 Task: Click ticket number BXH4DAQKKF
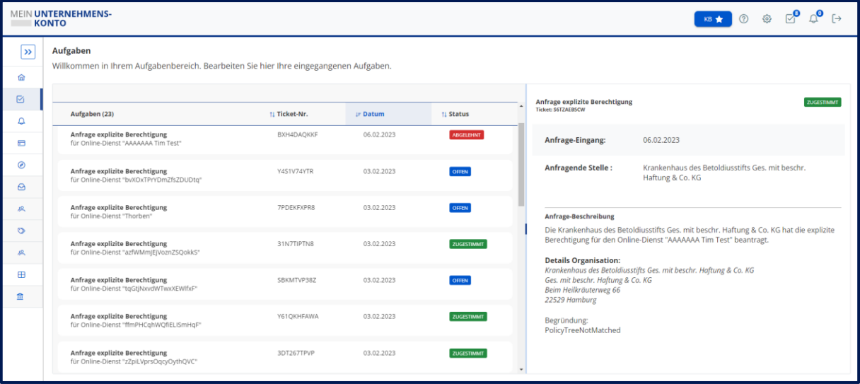coord(297,134)
